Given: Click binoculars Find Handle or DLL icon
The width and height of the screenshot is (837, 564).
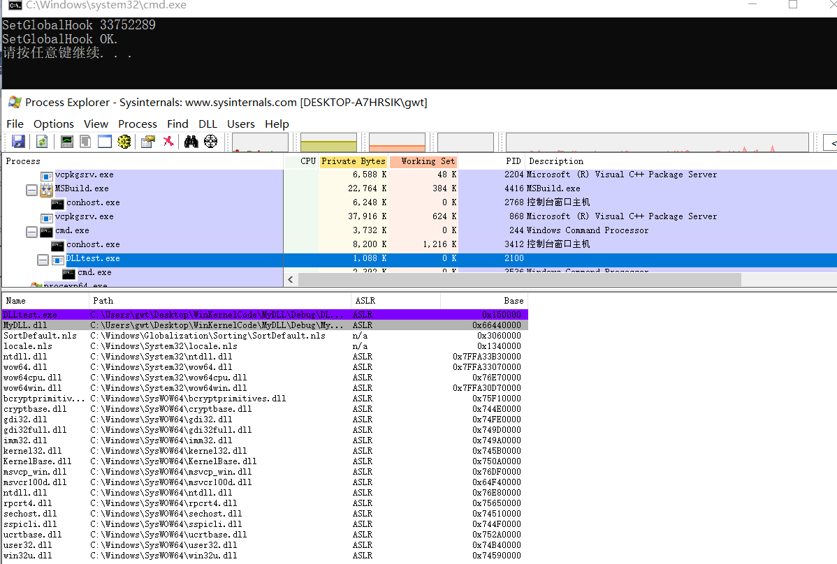Looking at the screenshot, I should [x=191, y=142].
